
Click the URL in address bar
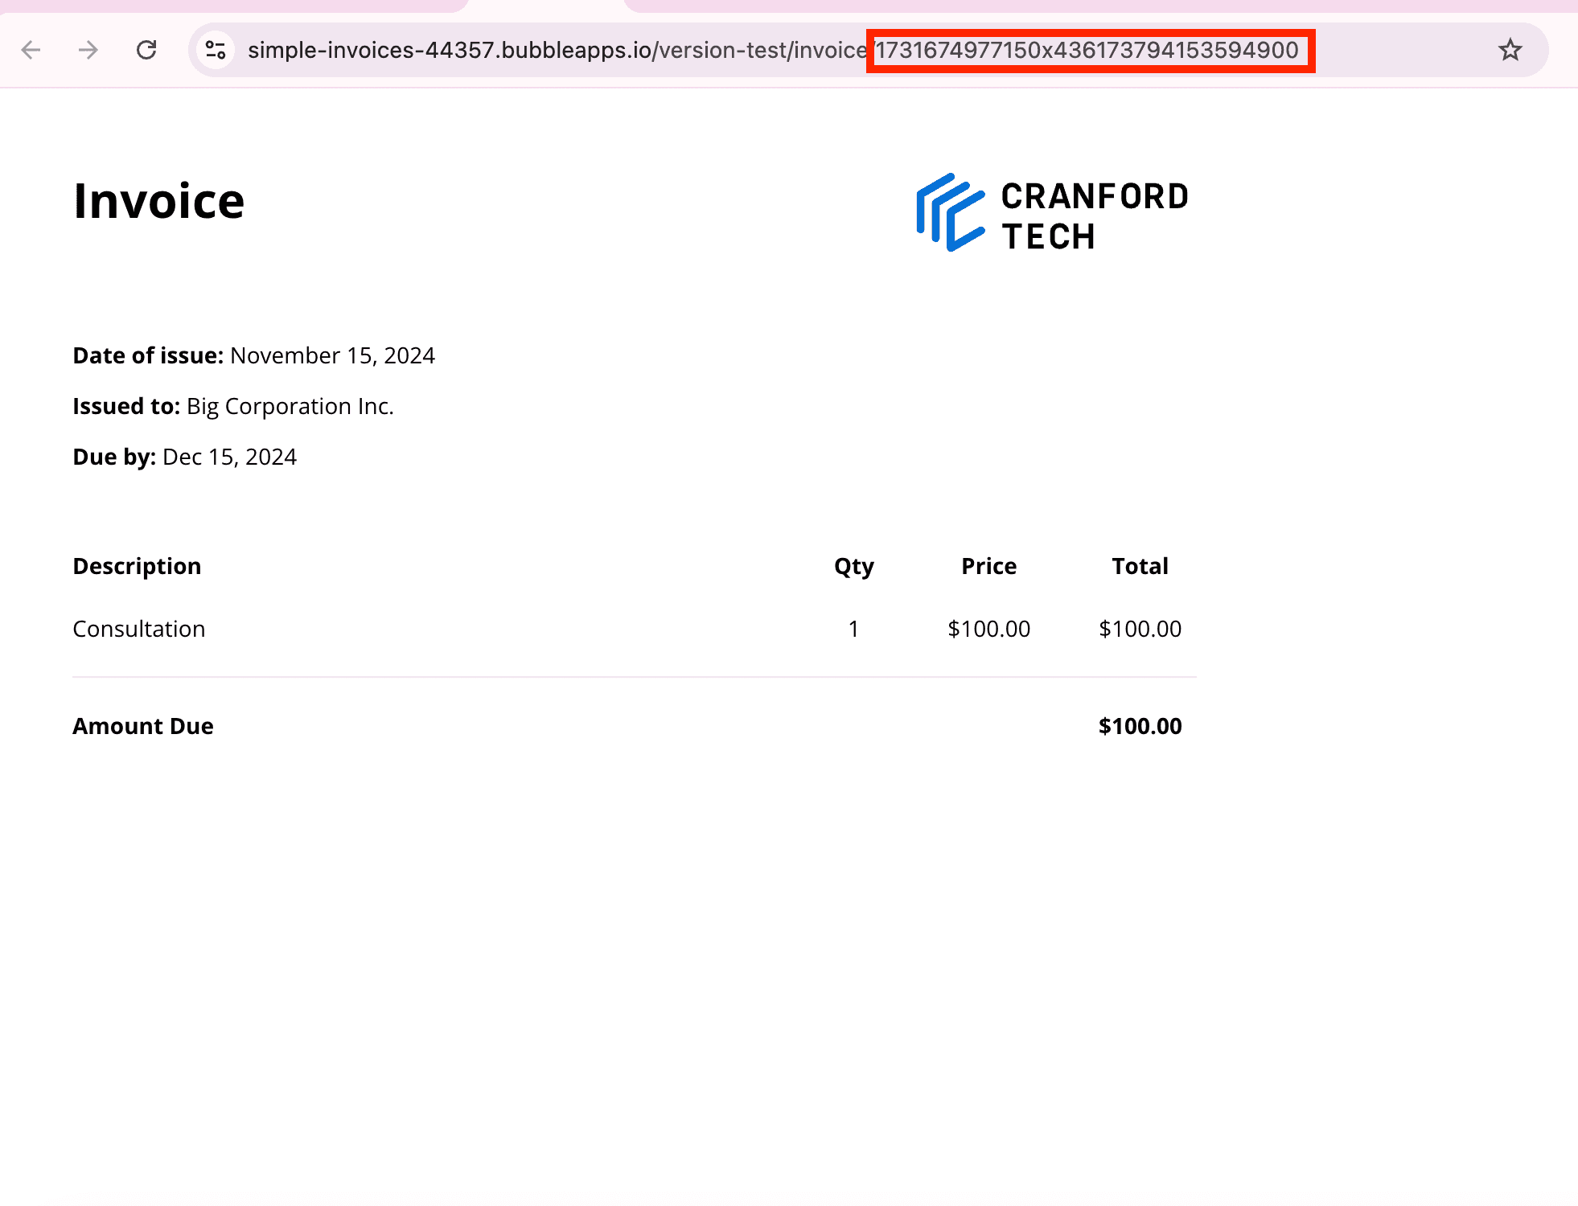pyautogui.click(x=555, y=50)
